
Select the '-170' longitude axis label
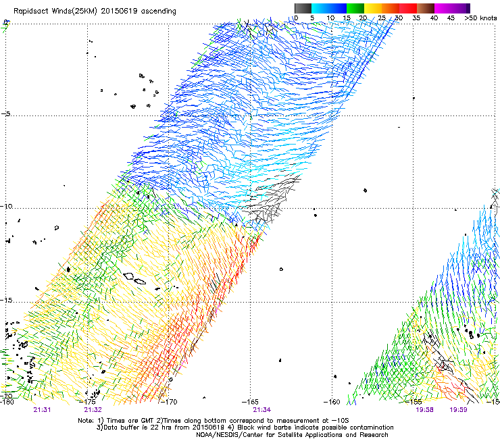169,402
